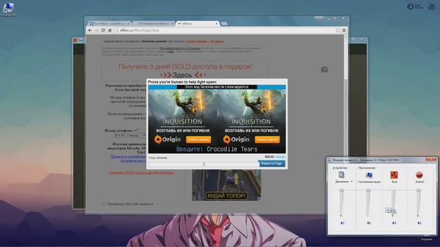
Task: Select the active dfiles.ru tab
Action: tap(197, 23)
